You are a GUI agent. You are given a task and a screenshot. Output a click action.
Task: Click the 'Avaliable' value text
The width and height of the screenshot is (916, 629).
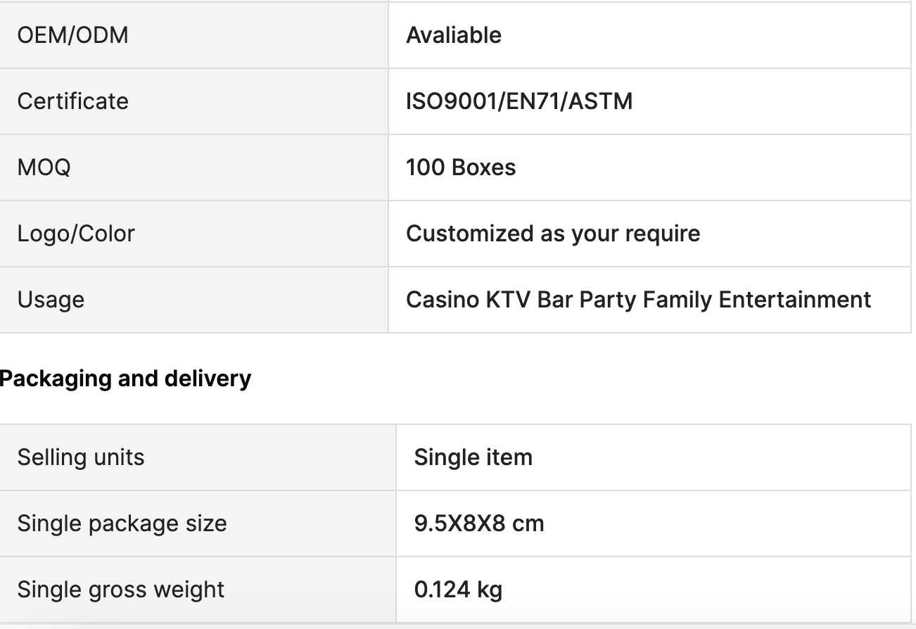(454, 35)
